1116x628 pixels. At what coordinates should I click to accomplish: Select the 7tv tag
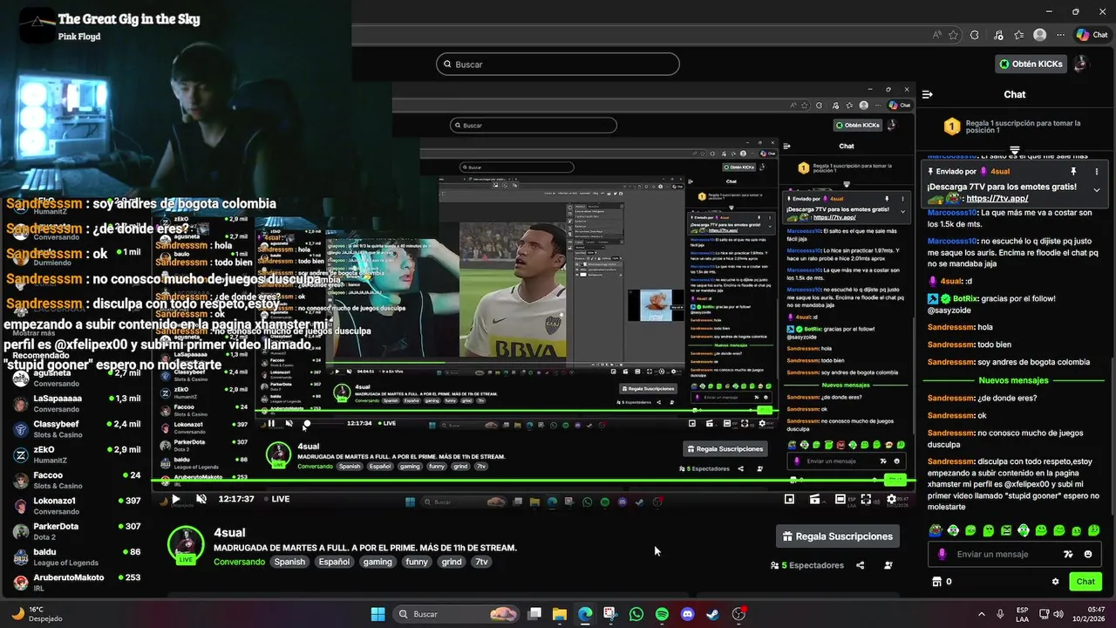click(481, 562)
